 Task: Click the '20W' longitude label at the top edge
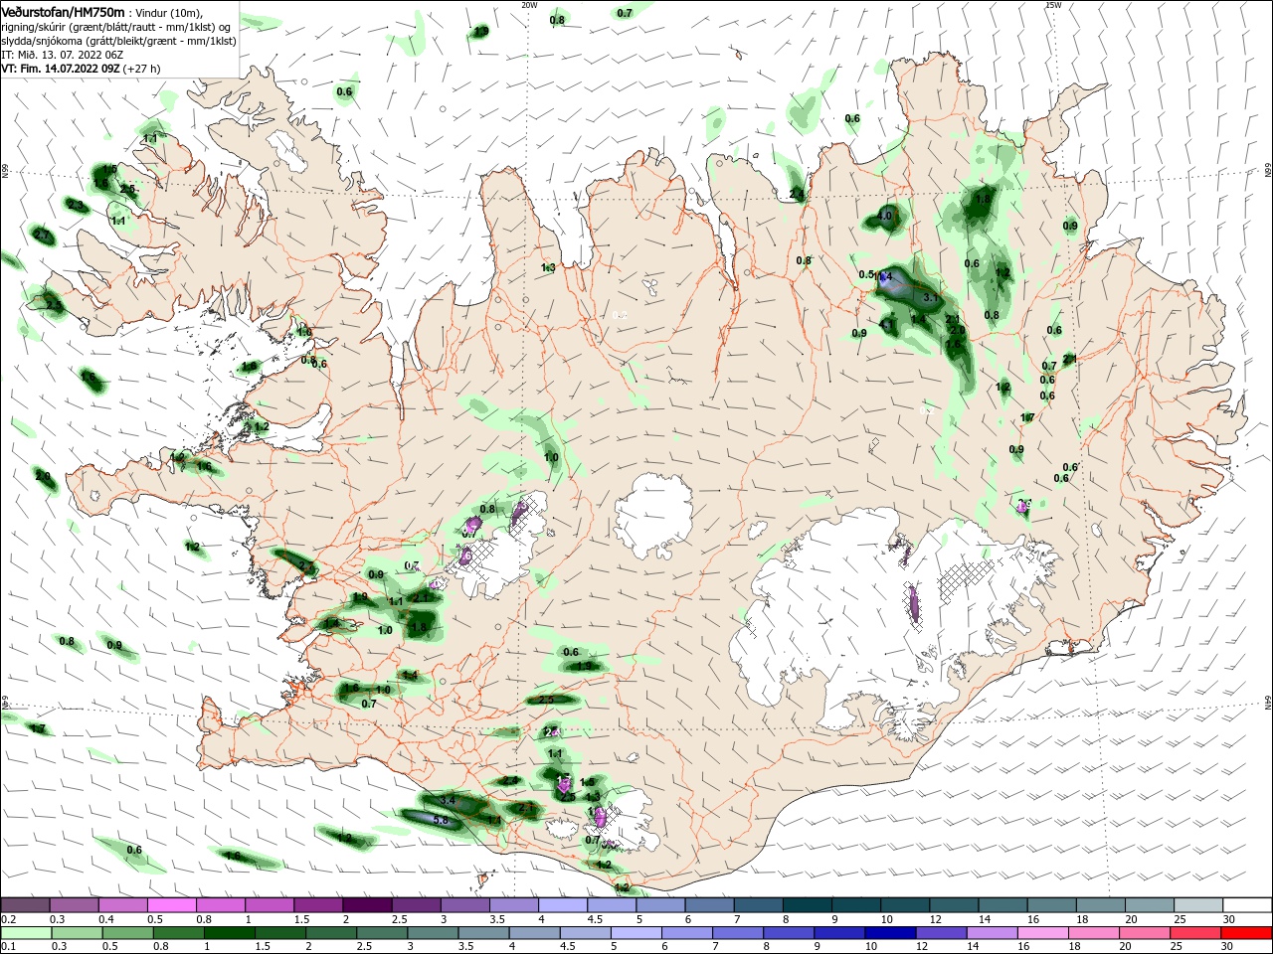[529, 5]
